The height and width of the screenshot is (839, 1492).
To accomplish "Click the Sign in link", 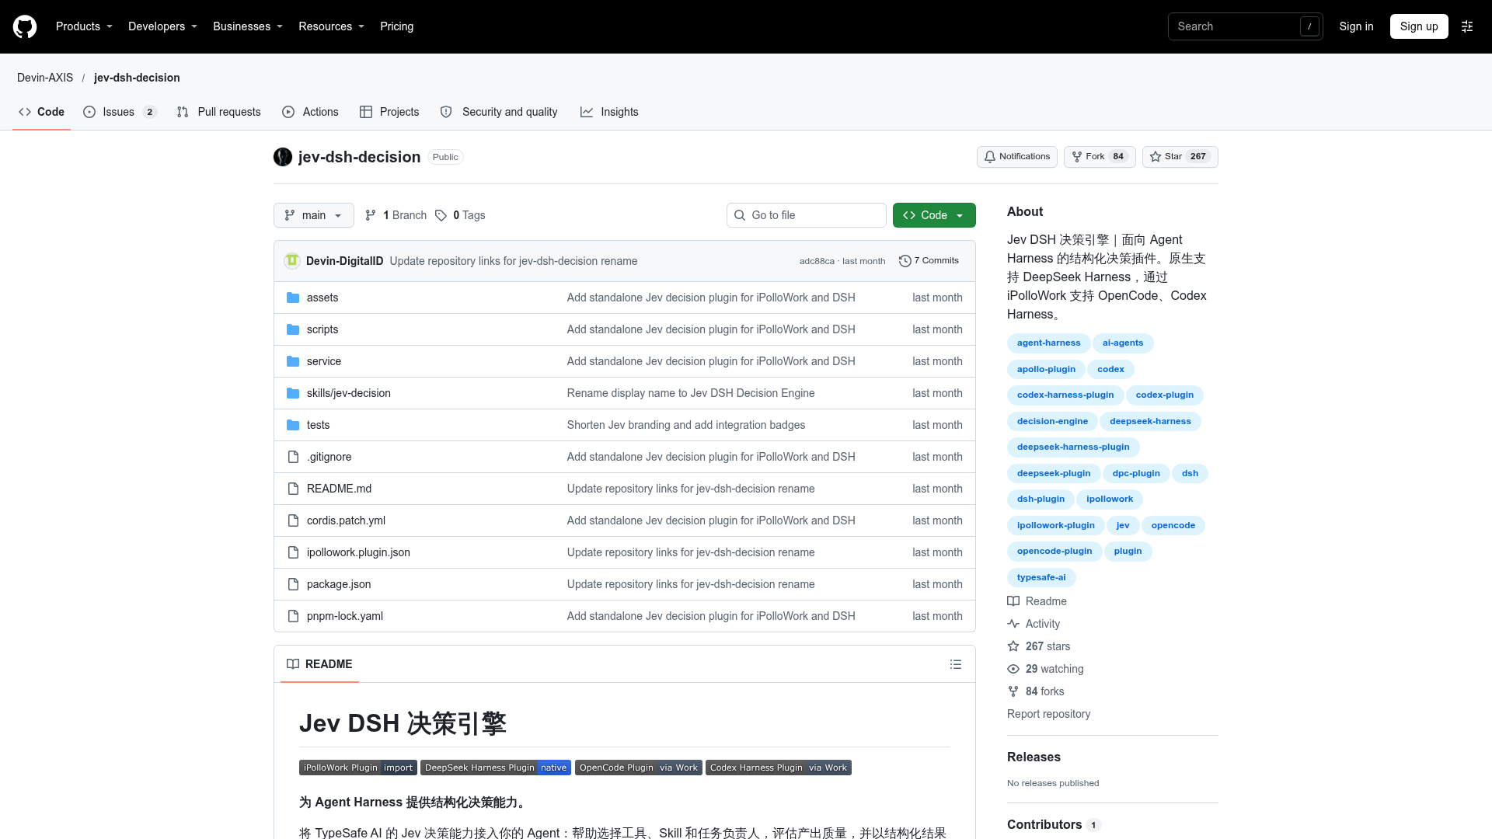I will pos(1356,26).
